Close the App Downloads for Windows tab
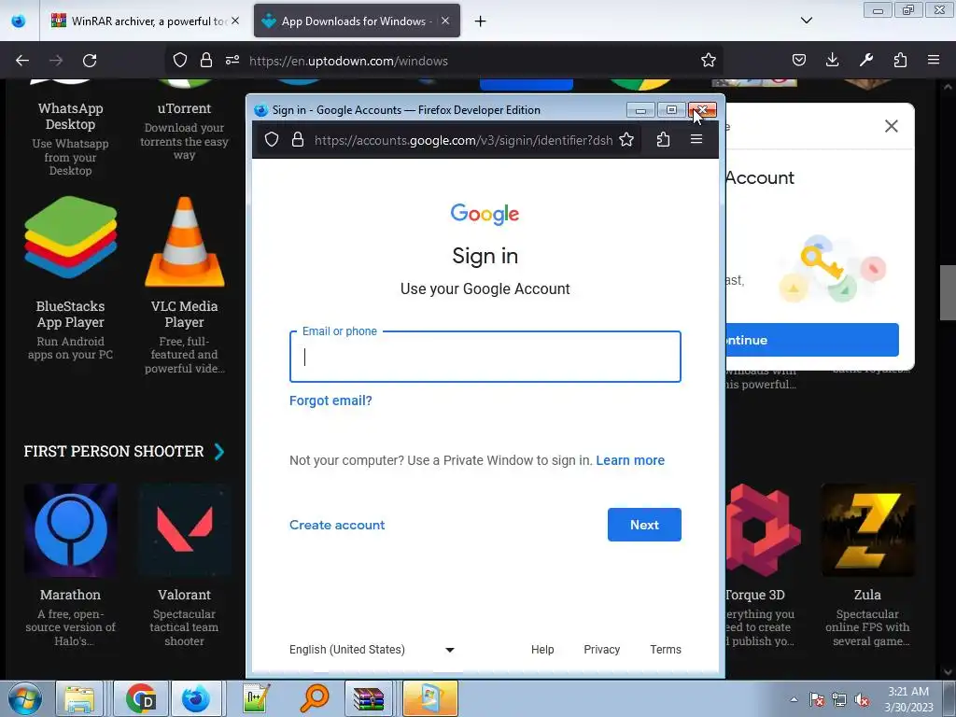Viewport: 956px width, 717px height. [445, 21]
